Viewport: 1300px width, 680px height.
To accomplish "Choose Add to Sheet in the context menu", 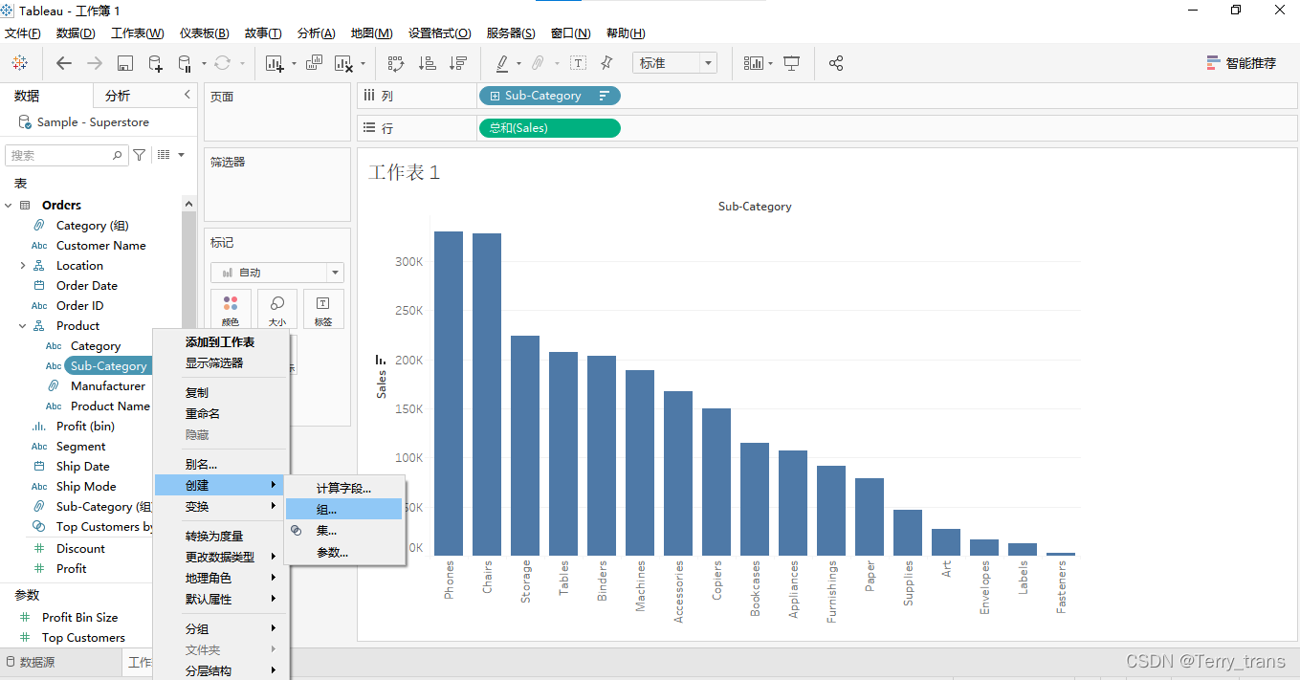I will tap(221, 342).
